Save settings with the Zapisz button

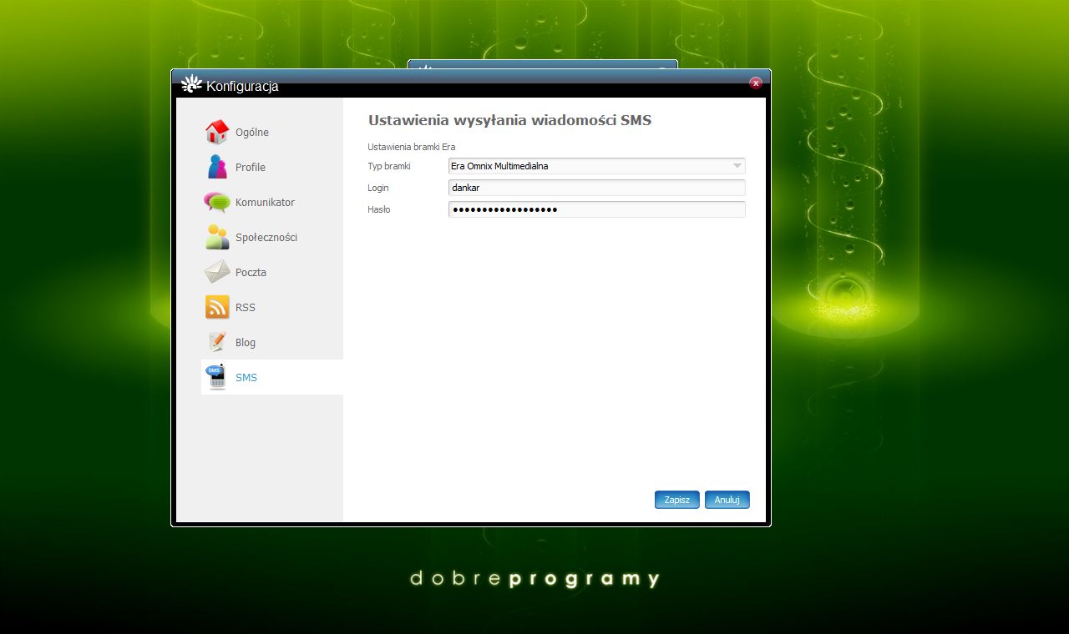[677, 500]
